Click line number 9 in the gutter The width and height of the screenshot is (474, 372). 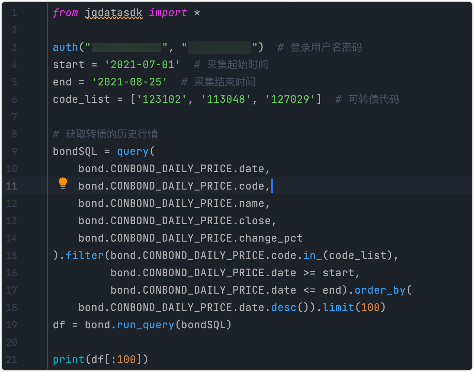[x=14, y=152]
